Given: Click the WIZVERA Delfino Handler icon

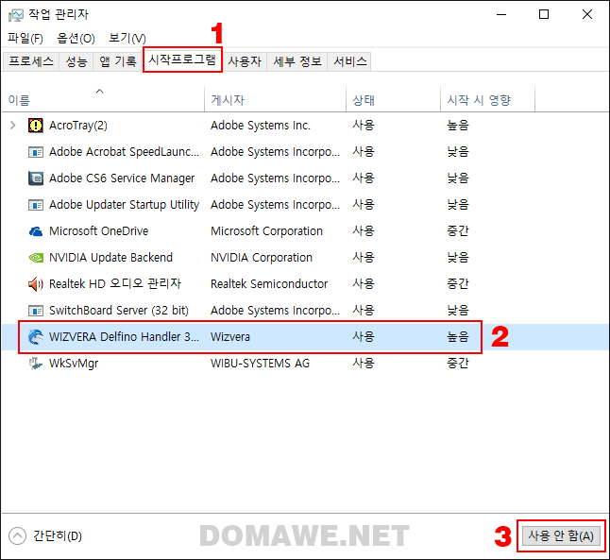Looking at the screenshot, I should pos(36,336).
